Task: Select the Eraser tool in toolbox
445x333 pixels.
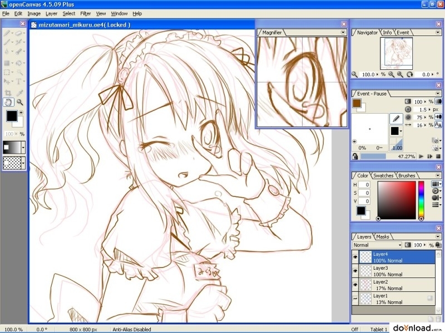Action: [19, 33]
